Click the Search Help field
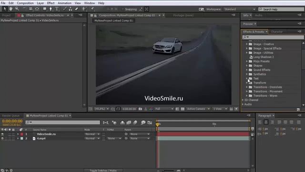Image resolution: width=305 pixels, height=172 pixels. pyautogui.click(x=281, y=9)
